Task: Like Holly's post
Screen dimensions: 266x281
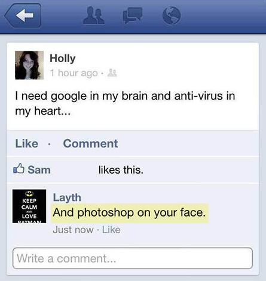Action: click(x=27, y=143)
